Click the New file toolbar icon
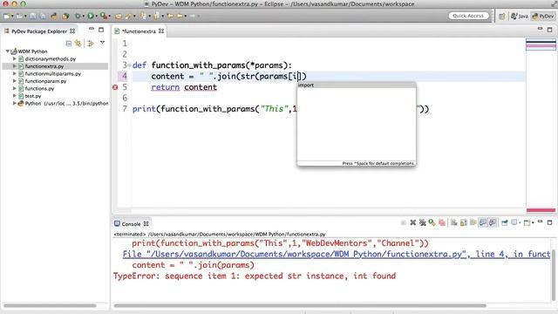 click(x=6, y=16)
